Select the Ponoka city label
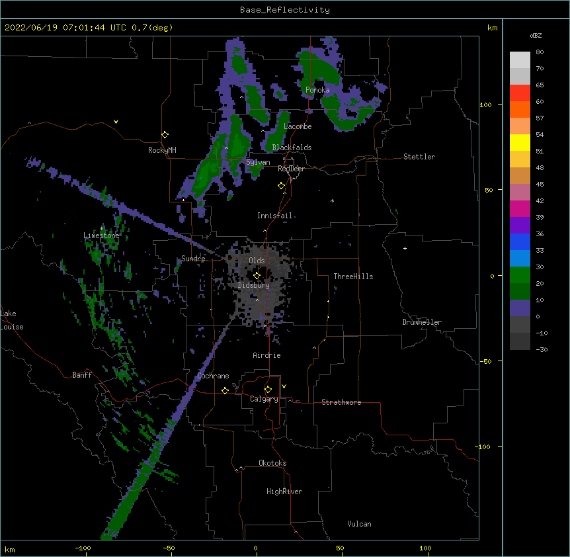The image size is (570, 557). point(317,90)
